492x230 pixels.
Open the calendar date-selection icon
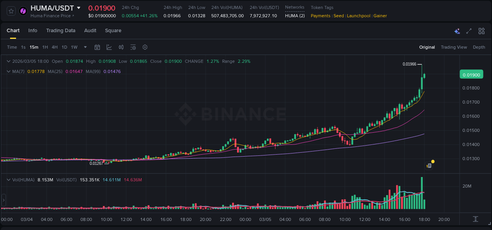click(x=97, y=47)
